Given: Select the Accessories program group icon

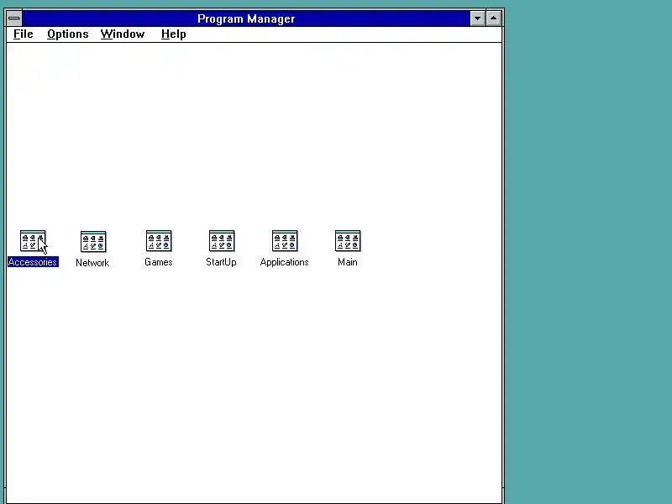Looking at the screenshot, I should coord(33,241).
